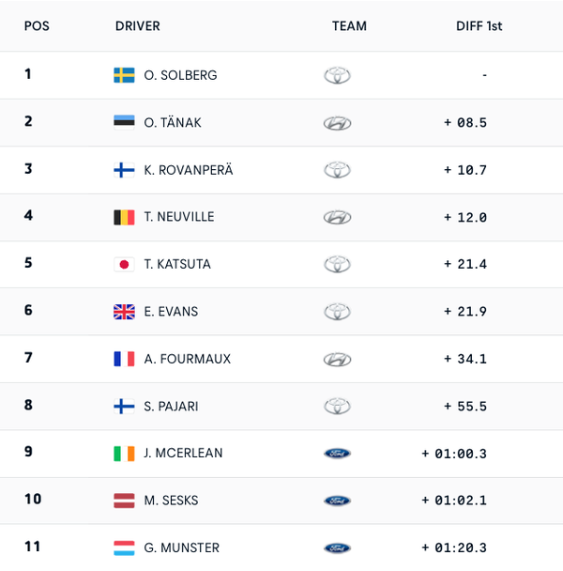Screen dimensions: 563x571
Task: Click the Irish flag beside J. McErlean
Action: pos(124,453)
